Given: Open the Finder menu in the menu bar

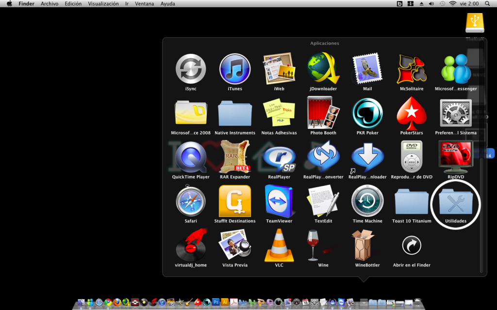Looking at the screenshot, I should point(26,4).
